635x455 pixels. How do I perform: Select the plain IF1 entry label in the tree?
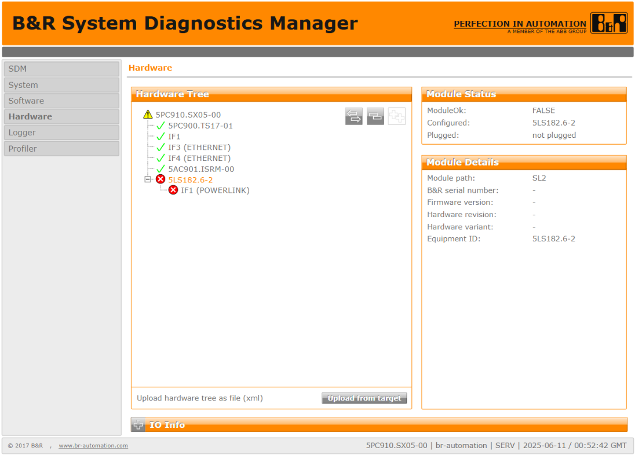pyautogui.click(x=174, y=137)
